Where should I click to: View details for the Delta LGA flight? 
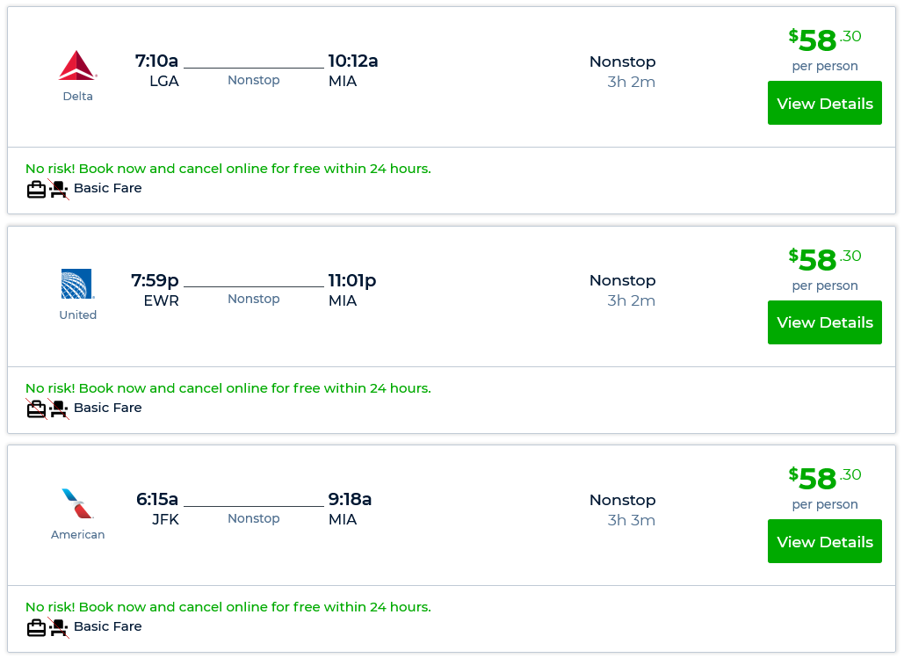824,103
